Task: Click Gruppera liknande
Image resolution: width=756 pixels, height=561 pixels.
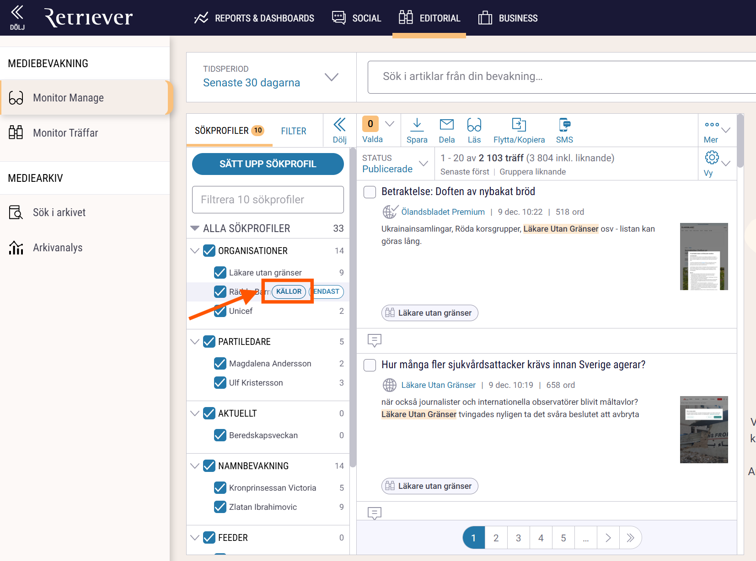Action: [x=532, y=172]
